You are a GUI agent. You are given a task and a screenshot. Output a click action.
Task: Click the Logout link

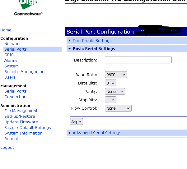point(7,148)
